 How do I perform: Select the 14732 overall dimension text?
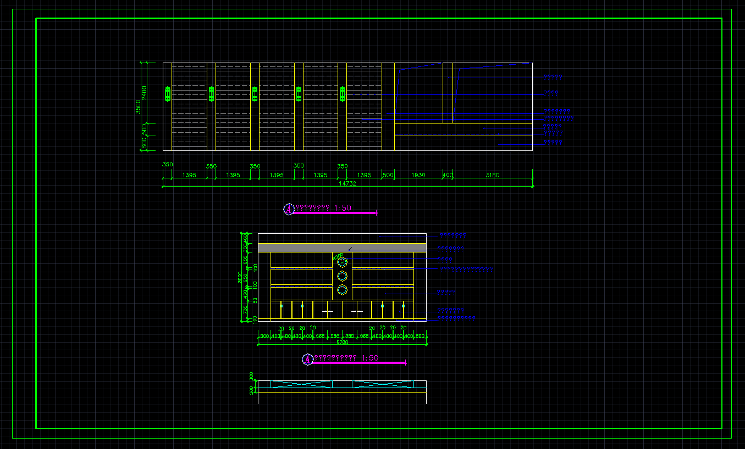click(347, 183)
